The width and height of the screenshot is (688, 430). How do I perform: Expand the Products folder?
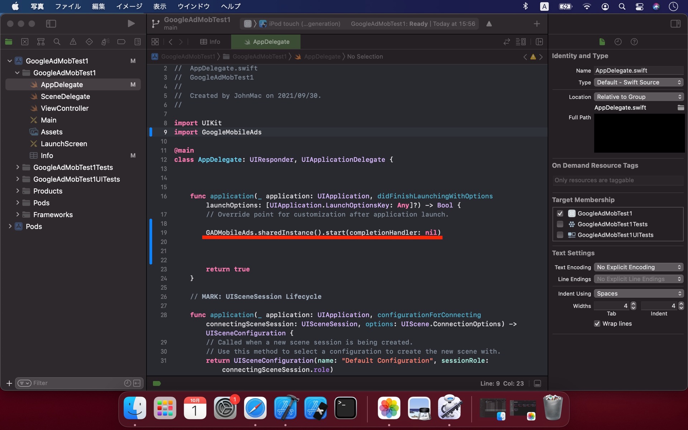point(17,191)
